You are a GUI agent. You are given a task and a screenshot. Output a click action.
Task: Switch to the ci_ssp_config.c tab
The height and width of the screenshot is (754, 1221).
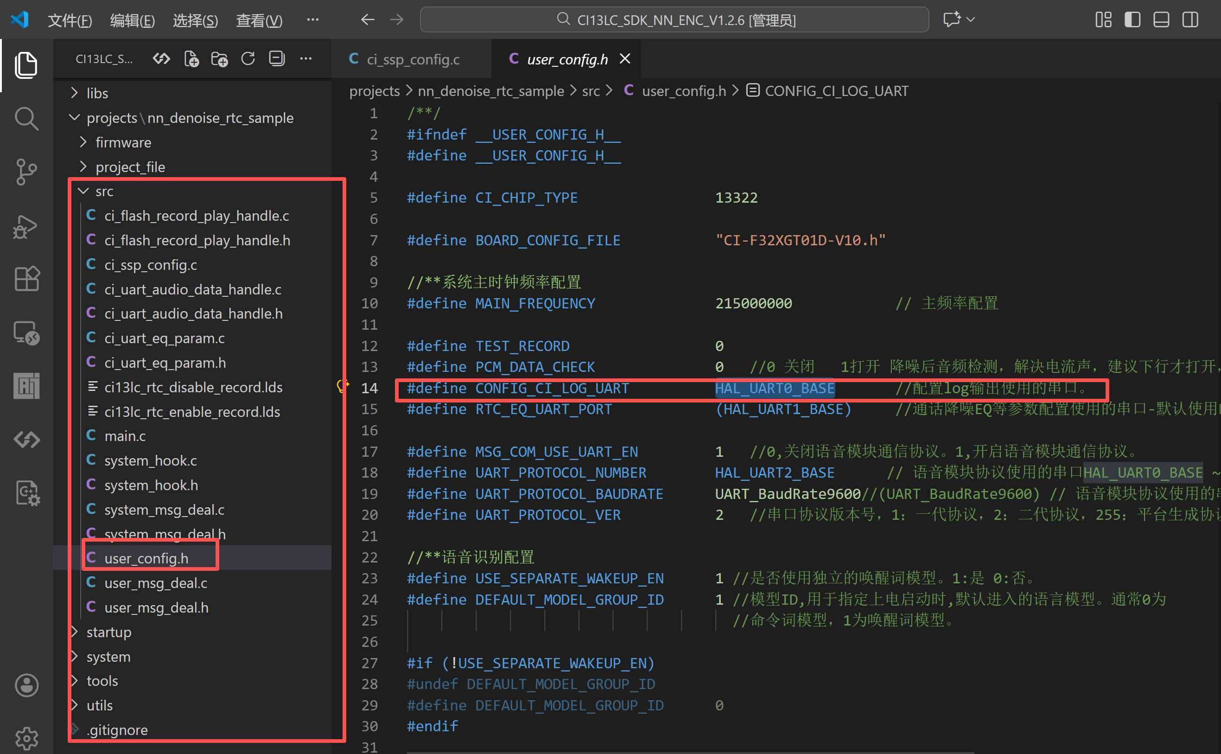point(413,59)
